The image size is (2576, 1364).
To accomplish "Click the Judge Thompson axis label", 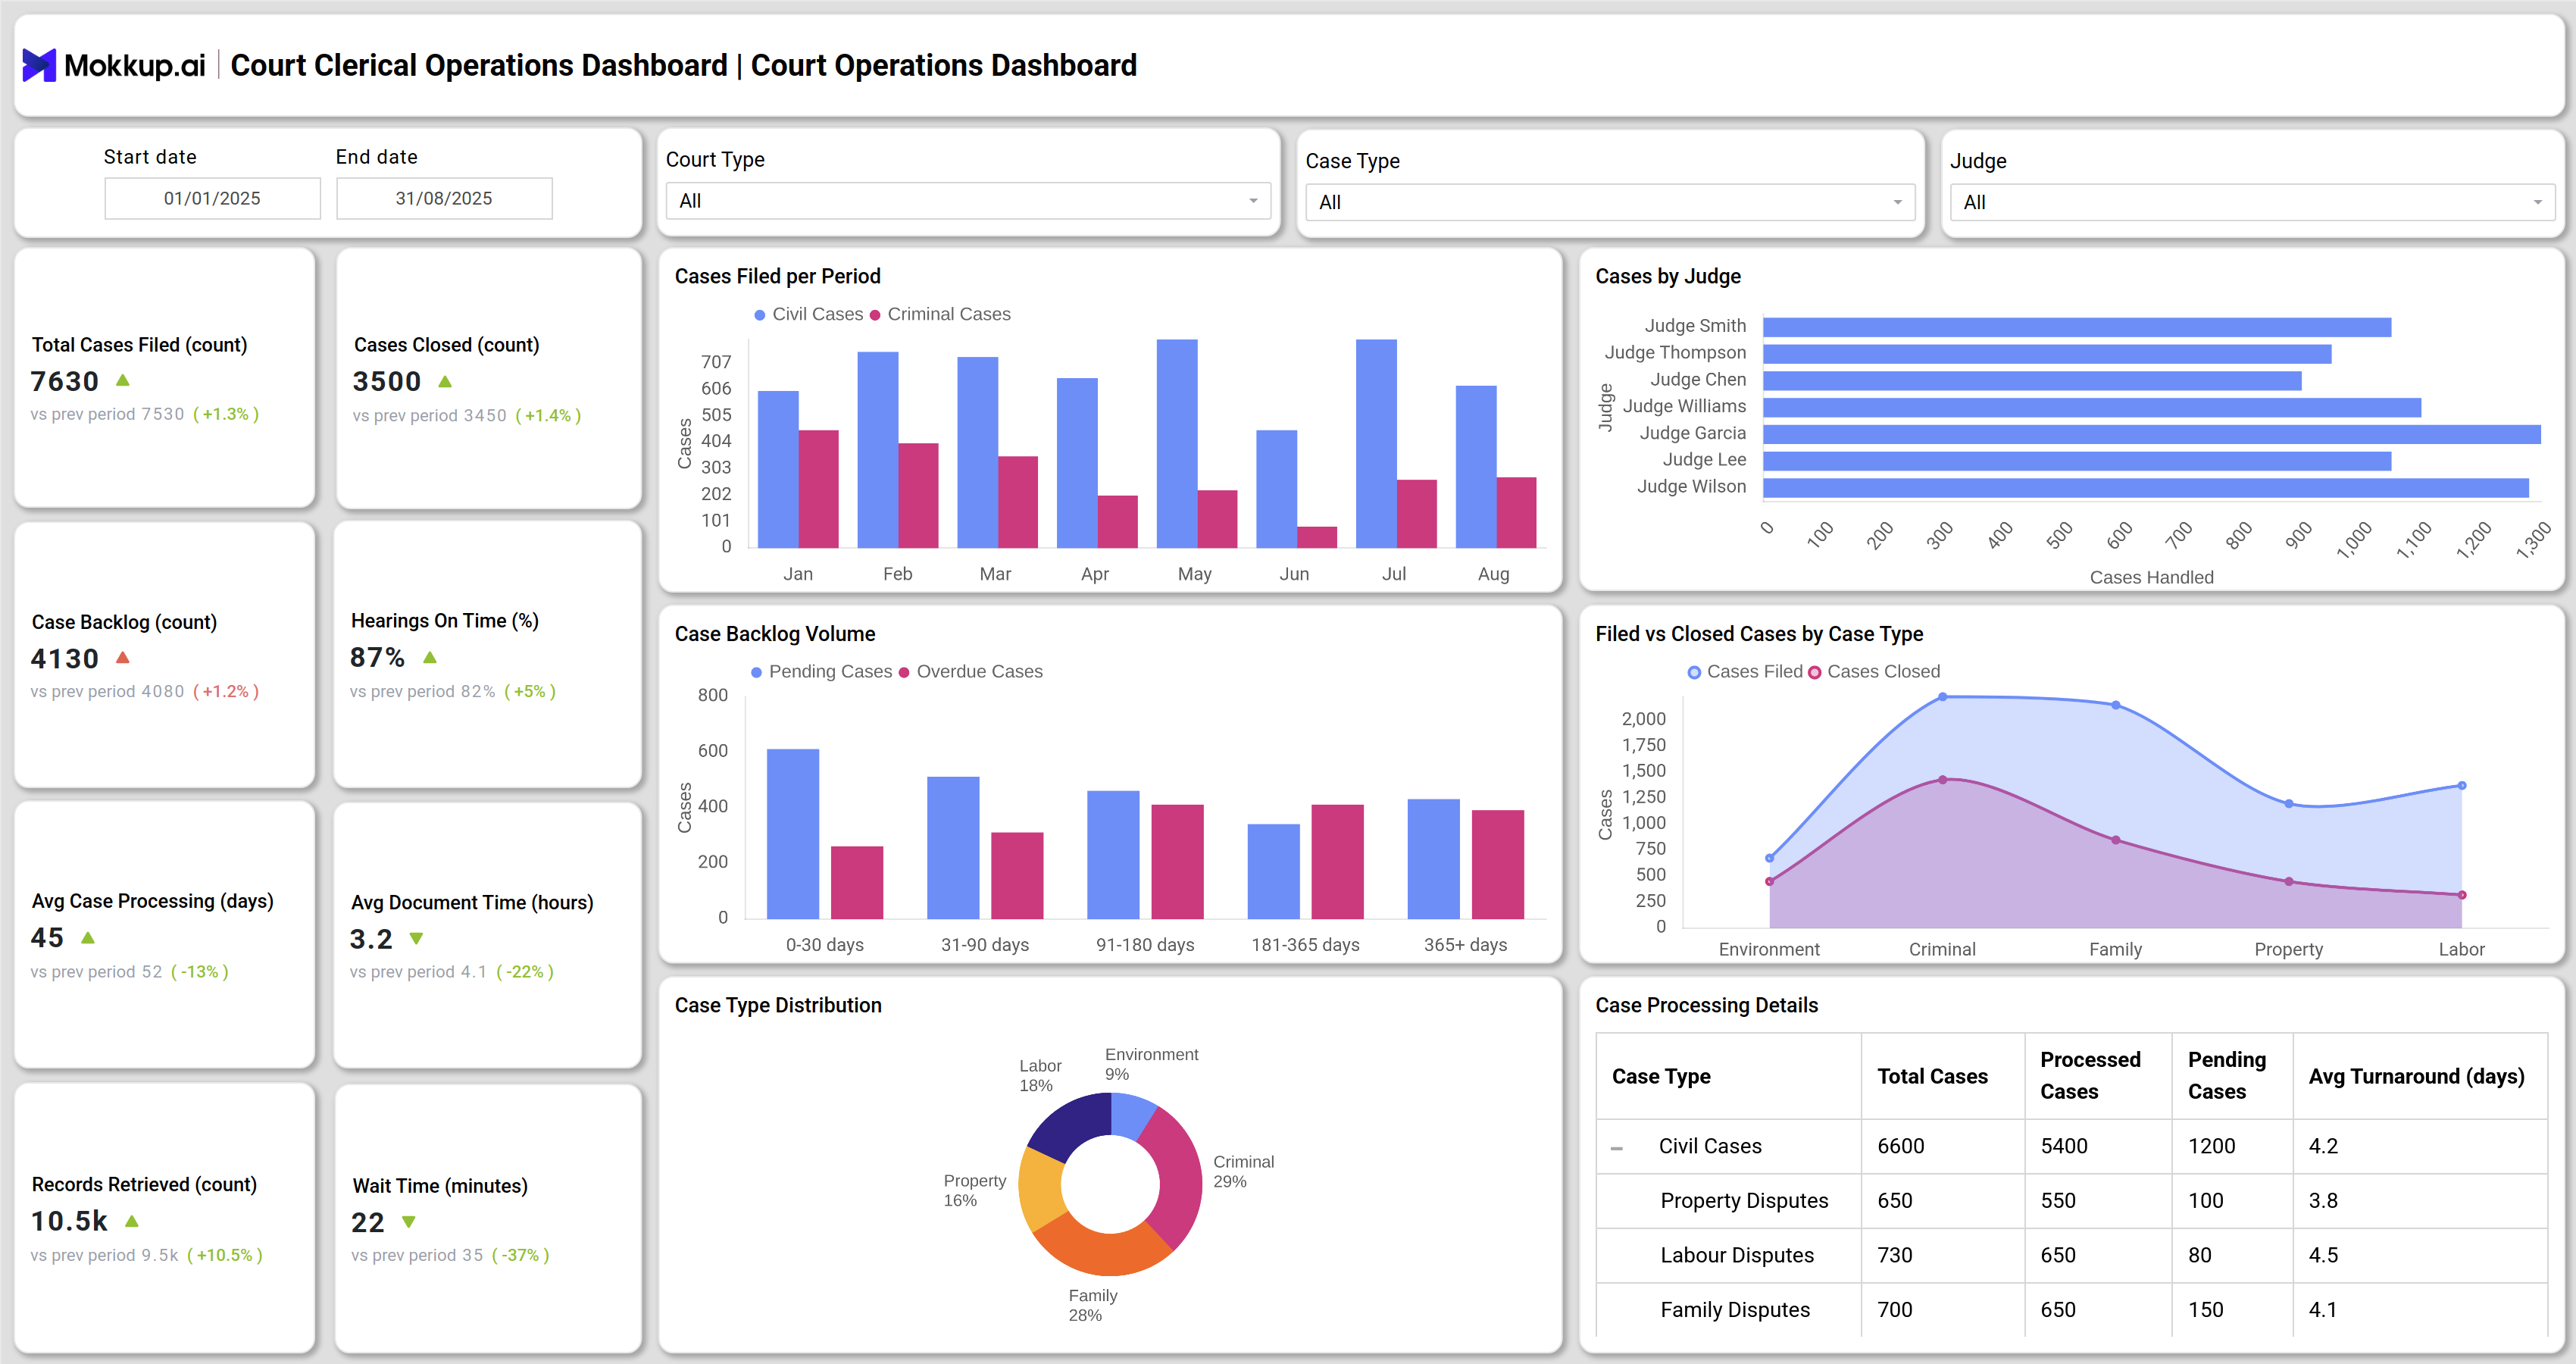I will 1675,353.
